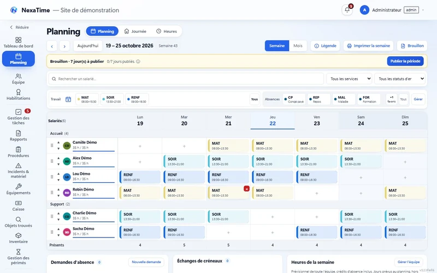
Task: Move Lou Démo down with the arrow
Action: [58, 180]
